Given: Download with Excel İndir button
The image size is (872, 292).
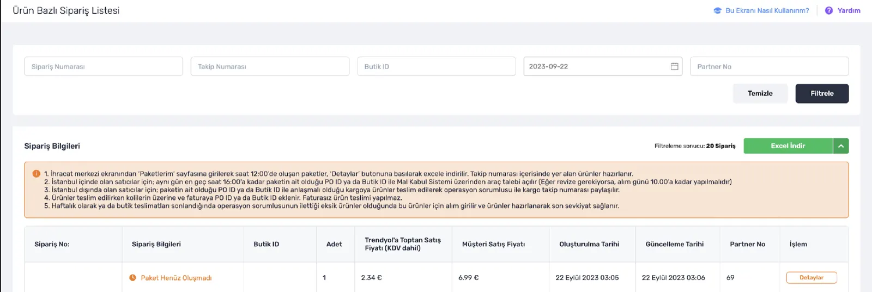Looking at the screenshot, I should (788, 146).
